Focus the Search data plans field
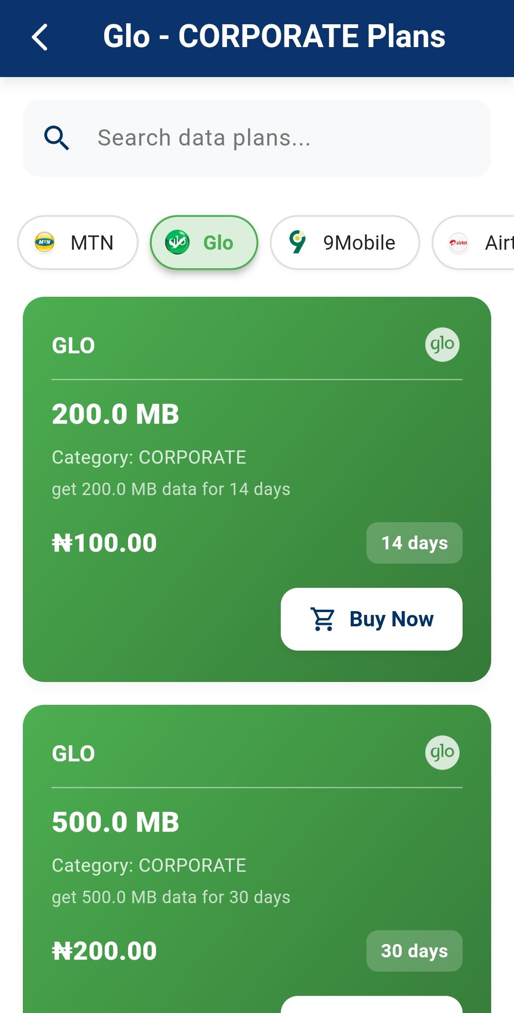The image size is (514, 1013). pos(267,138)
